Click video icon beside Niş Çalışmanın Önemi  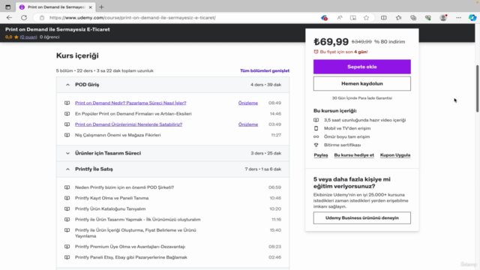point(67,135)
